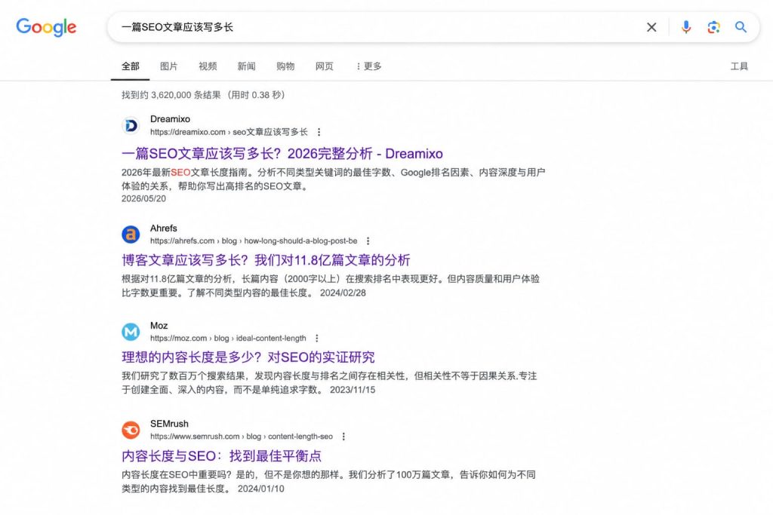773x515 pixels.
Task: Click the 2026/05/20 date text
Action: pyautogui.click(x=143, y=198)
